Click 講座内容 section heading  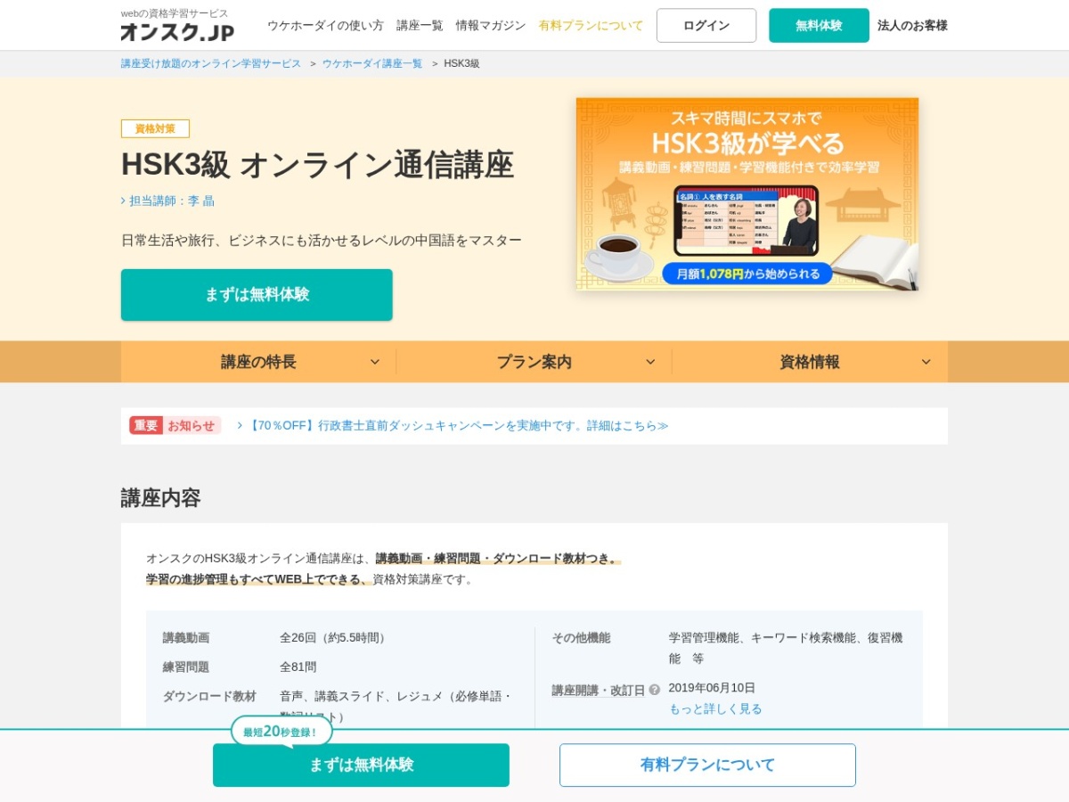tap(161, 498)
